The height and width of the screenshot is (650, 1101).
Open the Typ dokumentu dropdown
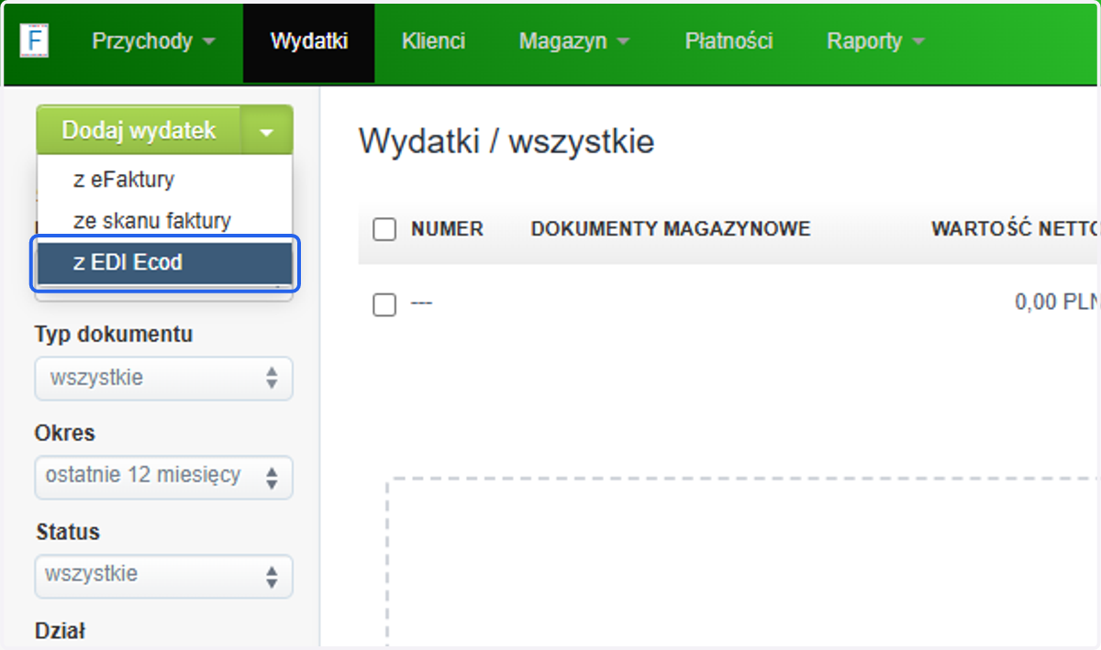(x=163, y=378)
